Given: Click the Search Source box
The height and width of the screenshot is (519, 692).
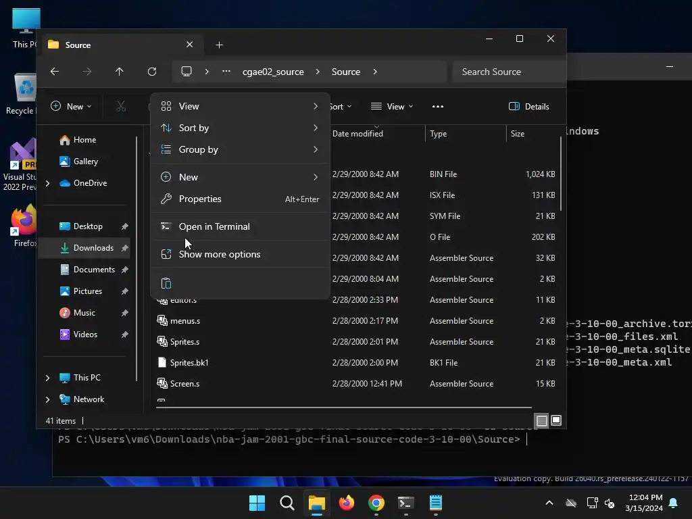Looking at the screenshot, I should pos(510,72).
